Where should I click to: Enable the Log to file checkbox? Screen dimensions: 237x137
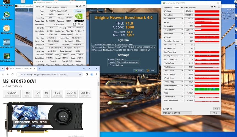pyautogui.click(x=164, y=109)
